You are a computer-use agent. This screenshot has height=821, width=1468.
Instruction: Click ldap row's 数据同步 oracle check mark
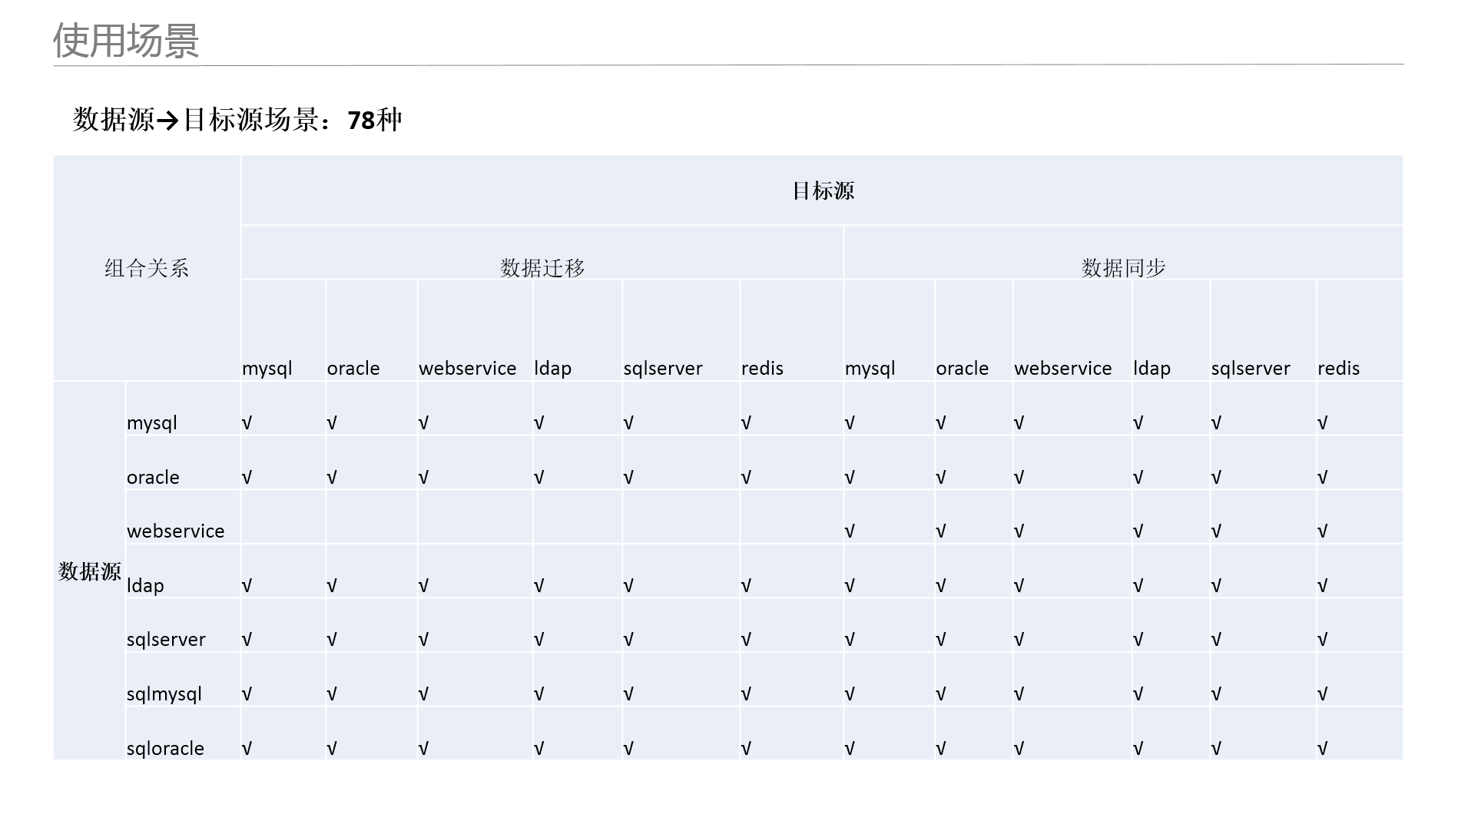coord(940,586)
